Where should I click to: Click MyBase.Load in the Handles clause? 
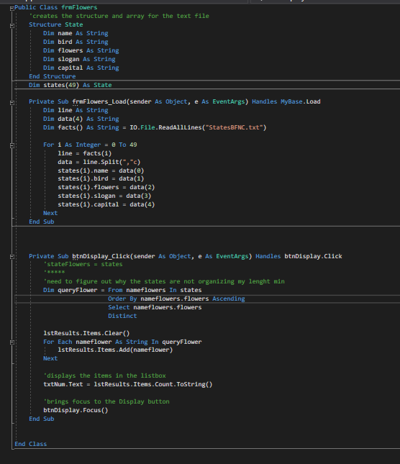pos(301,102)
